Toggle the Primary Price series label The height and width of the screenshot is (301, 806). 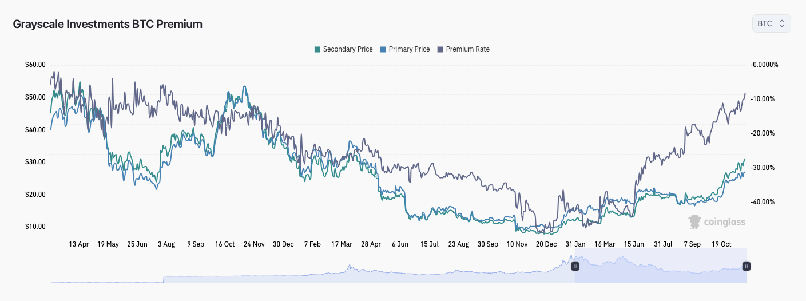[x=409, y=49]
